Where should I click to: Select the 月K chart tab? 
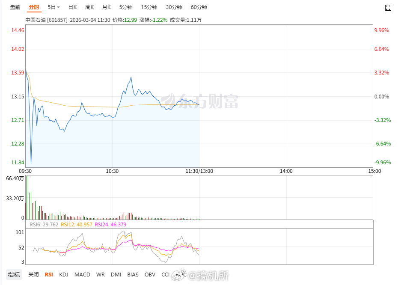click(x=107, y=7)
